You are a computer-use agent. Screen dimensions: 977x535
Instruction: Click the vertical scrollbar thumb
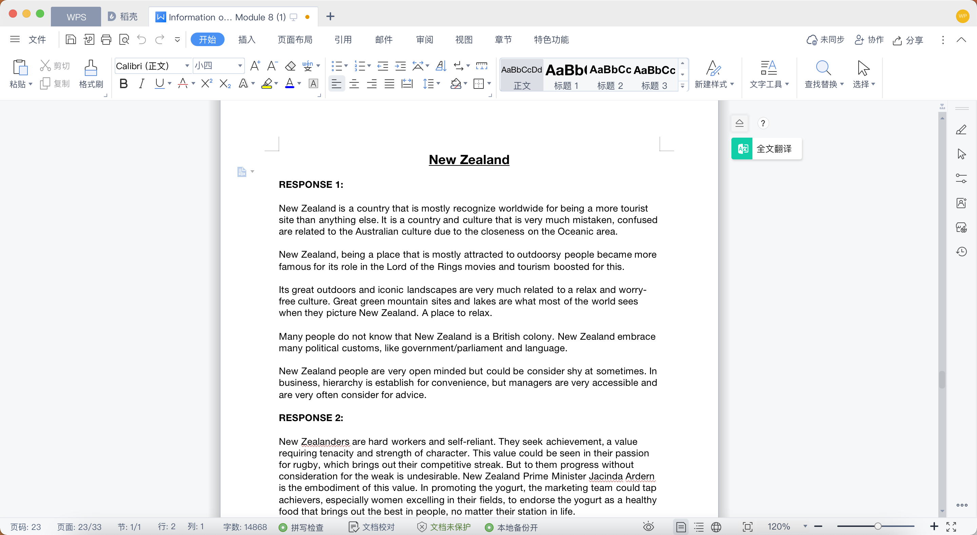[x=942, y=380]
